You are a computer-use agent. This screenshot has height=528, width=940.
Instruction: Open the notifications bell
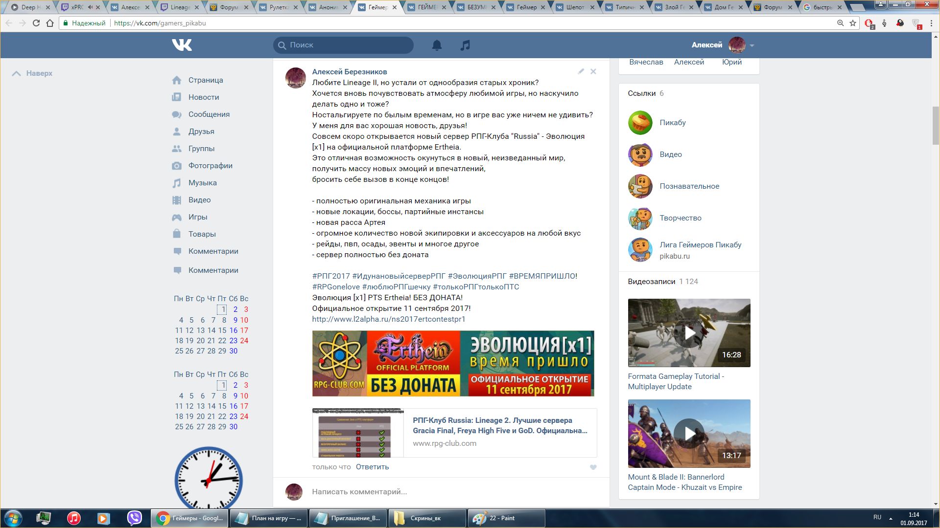coord(437,45)
